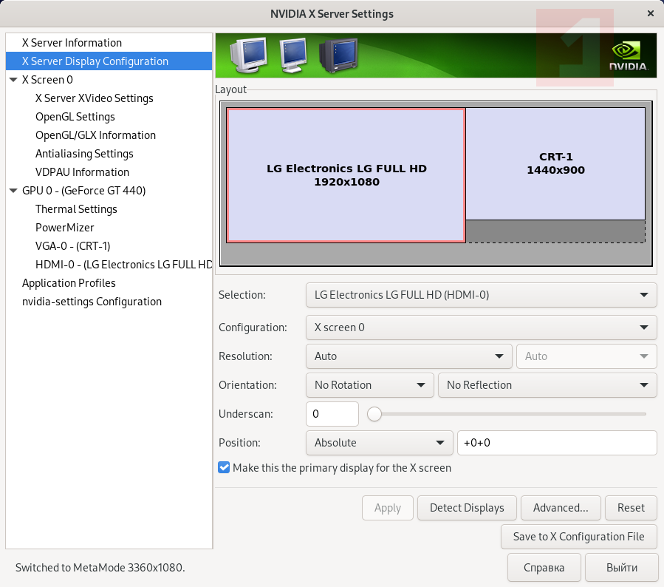The height and width of the screenshot is (587, 664).
Task: Open the Position Absolute dropdown
Action: coord(380,443)
